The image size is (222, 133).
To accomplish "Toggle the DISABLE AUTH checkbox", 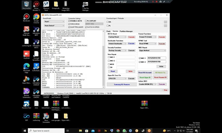I will [x=70, y=21].
